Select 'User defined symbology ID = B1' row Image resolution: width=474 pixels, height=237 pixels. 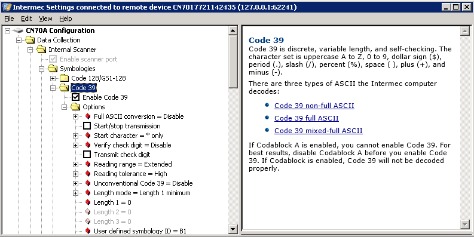[x=140, y=231]
